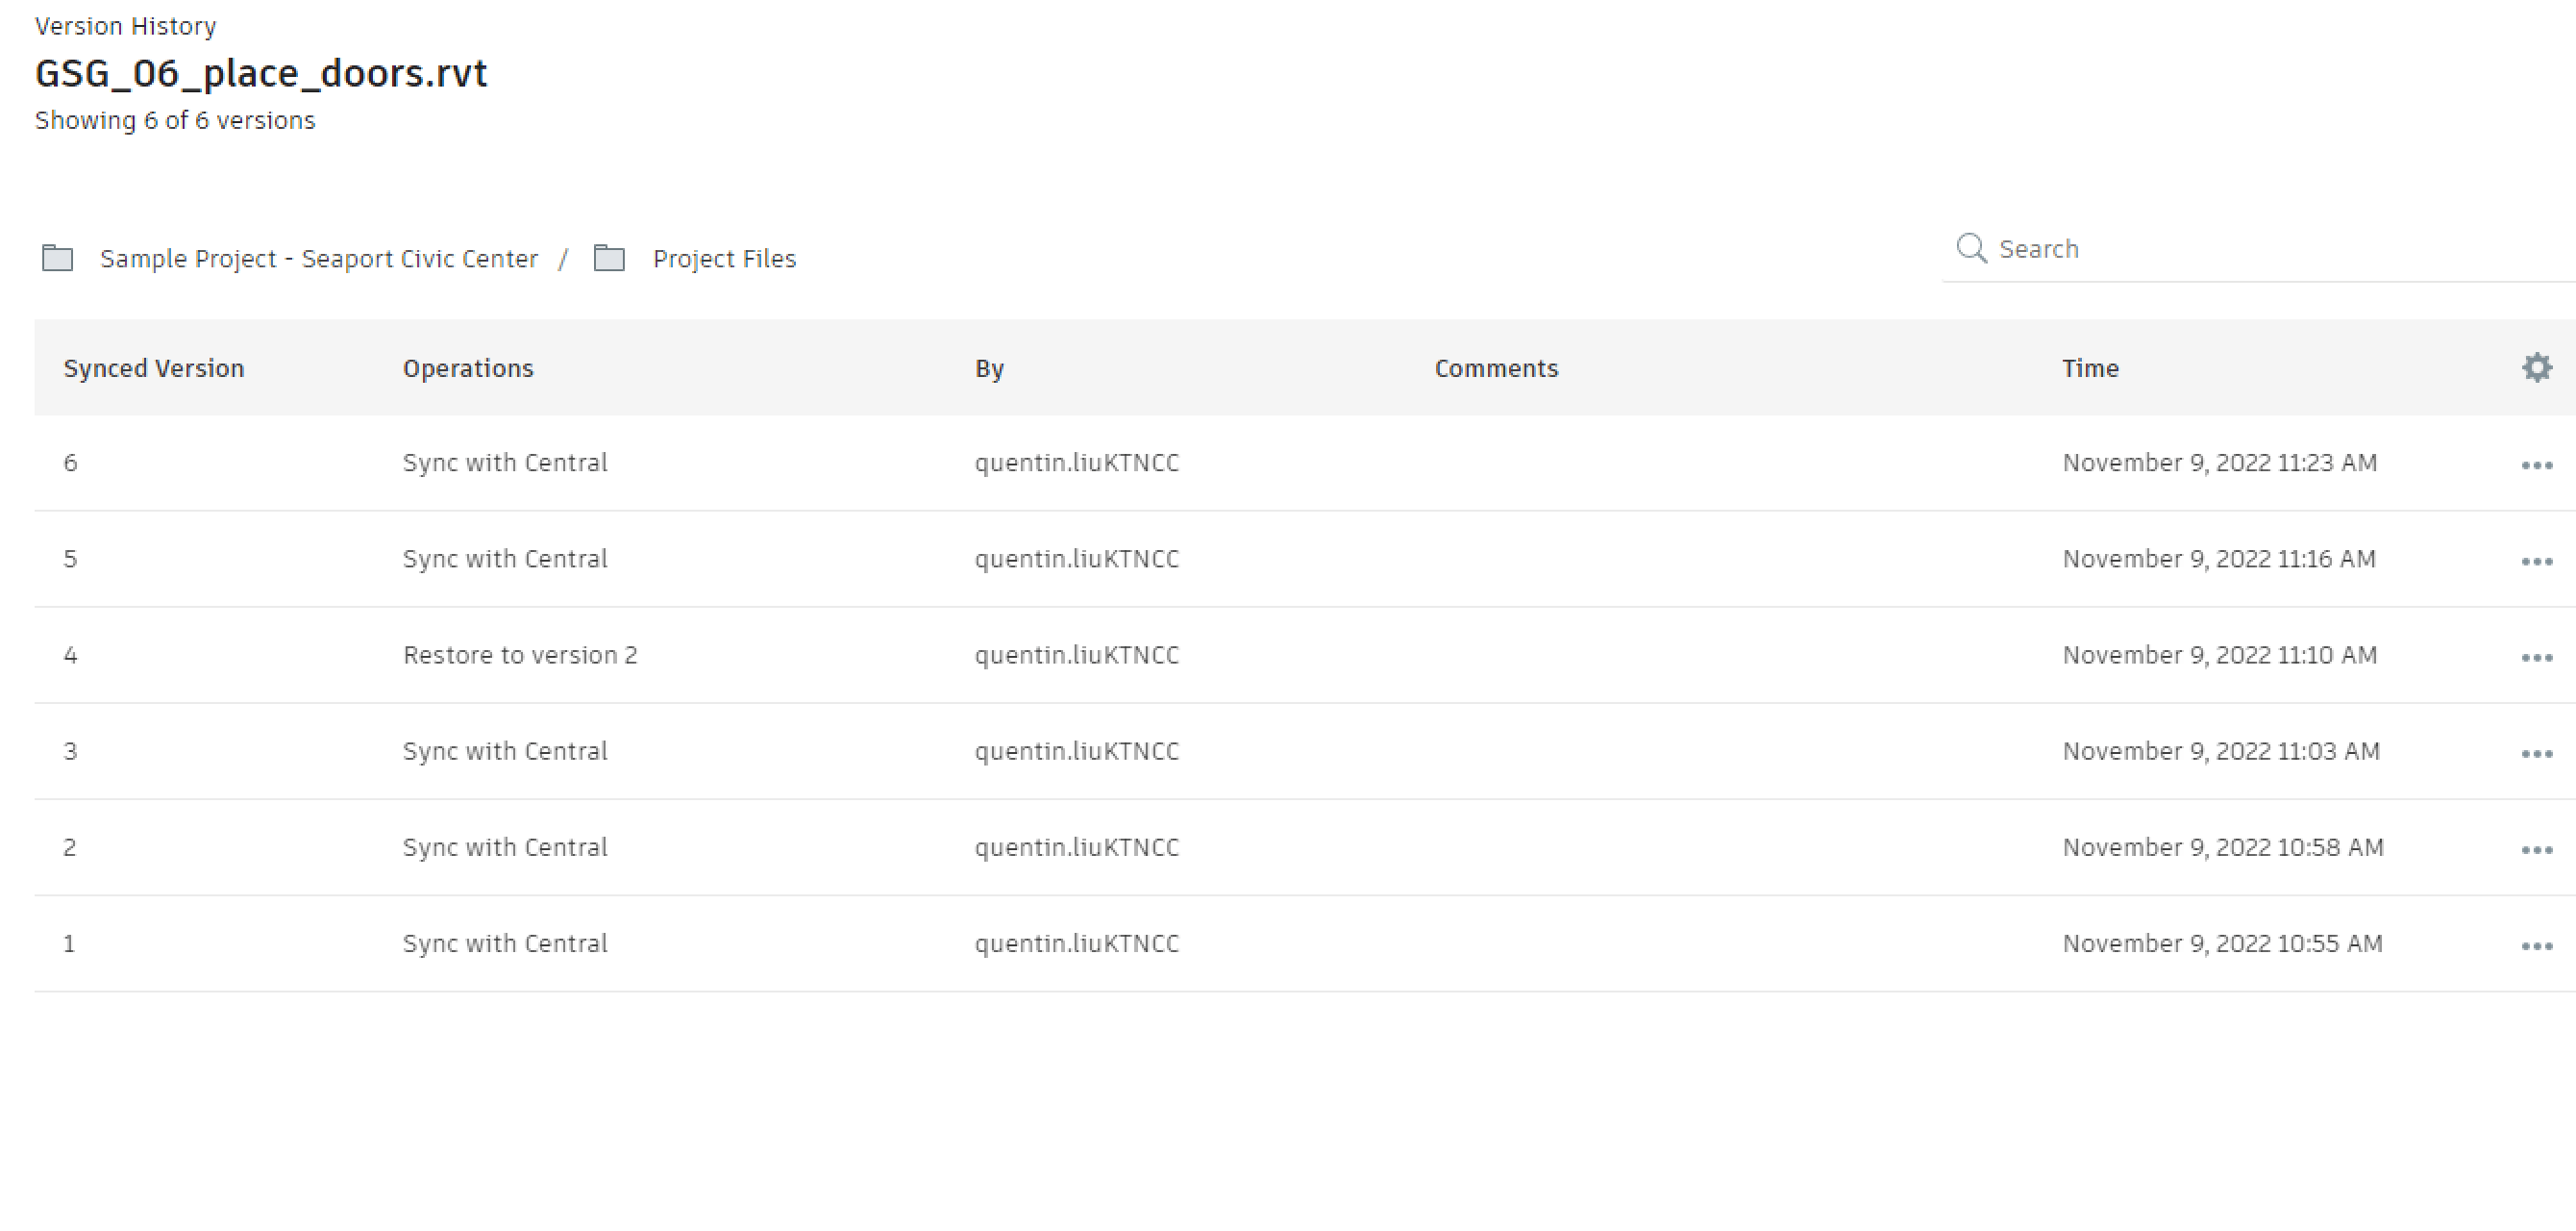Click quentin.liuKTNCC in version 4 row
The width and height of the screenshot is (2576, 1231).
pyautogui.click(x=1077, y=655)
